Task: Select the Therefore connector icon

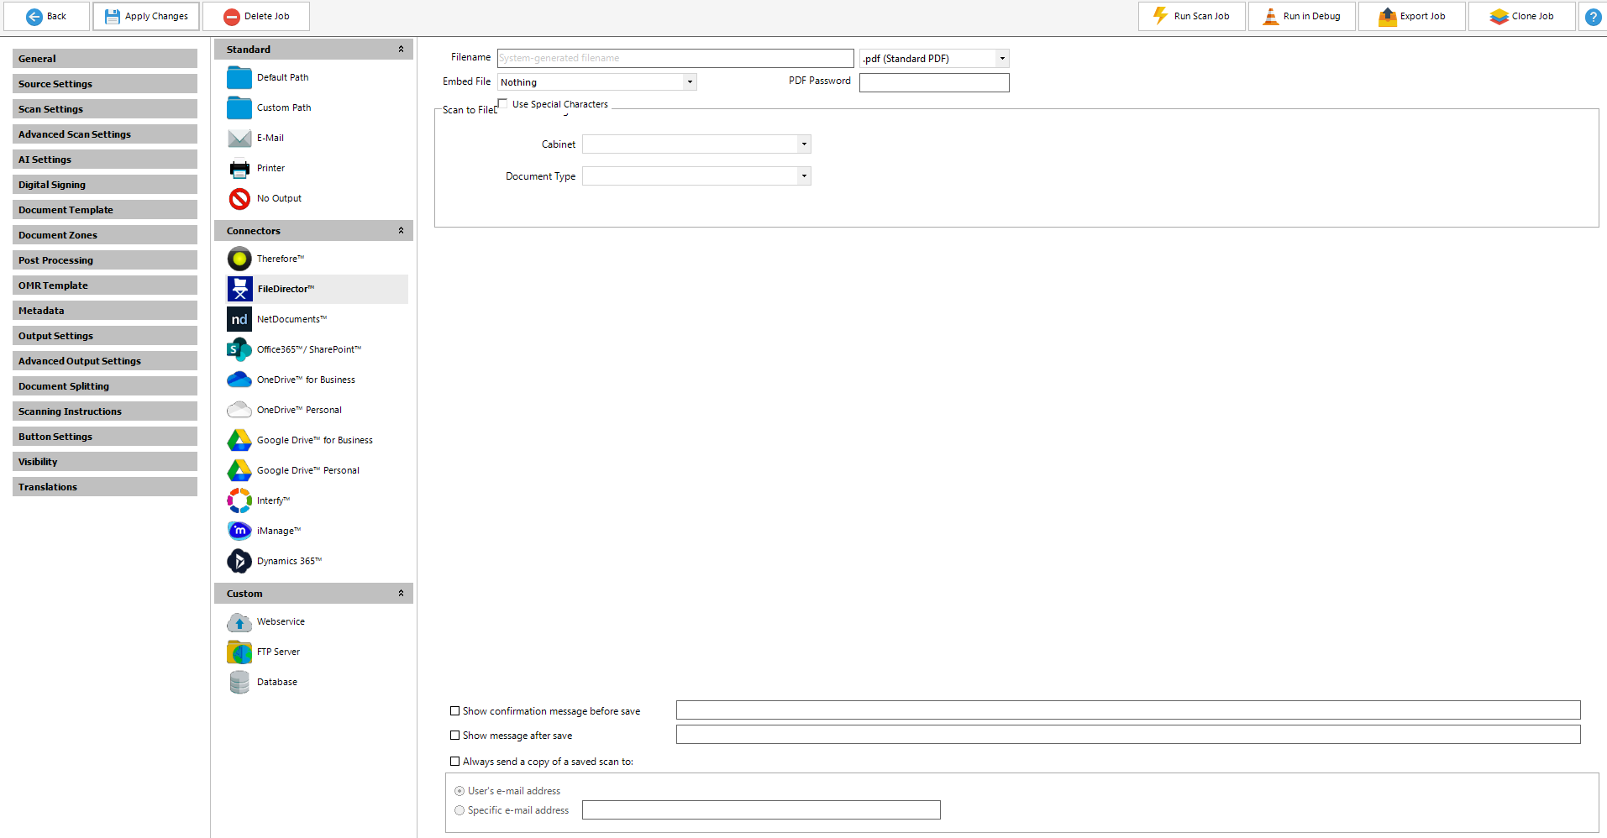Action: [239, 259]
